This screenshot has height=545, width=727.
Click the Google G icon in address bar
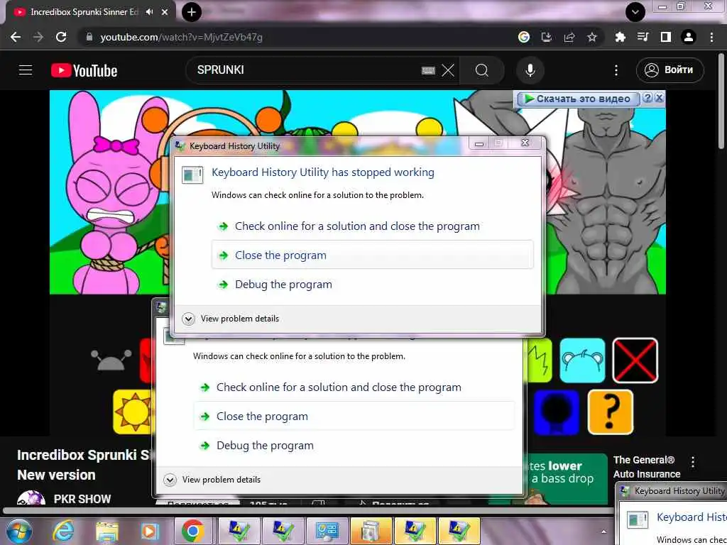(x=524, y=37)
